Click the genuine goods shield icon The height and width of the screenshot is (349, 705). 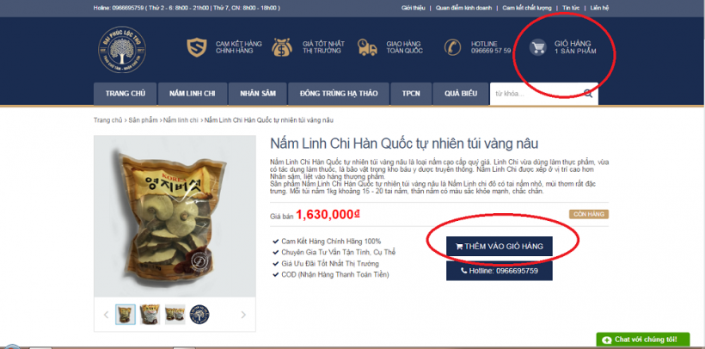(197, 47)
